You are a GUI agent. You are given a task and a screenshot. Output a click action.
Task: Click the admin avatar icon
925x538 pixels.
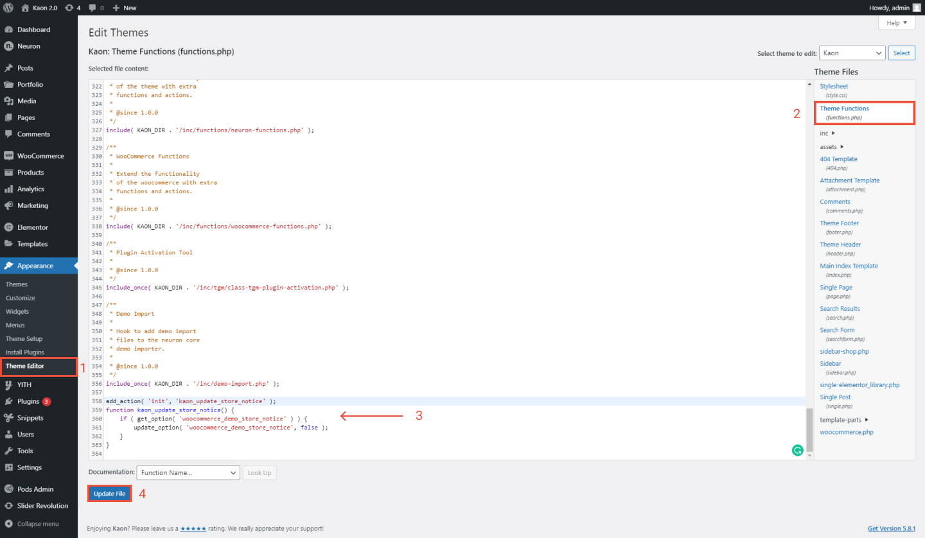(x=916, y=8)
